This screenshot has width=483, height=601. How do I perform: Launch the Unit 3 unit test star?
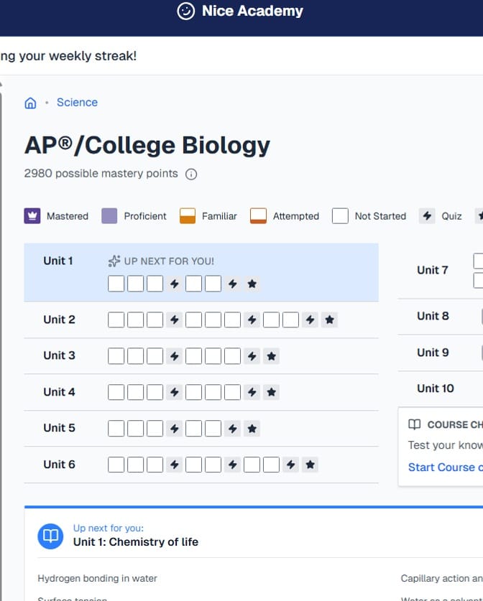[x=271, y=355]
